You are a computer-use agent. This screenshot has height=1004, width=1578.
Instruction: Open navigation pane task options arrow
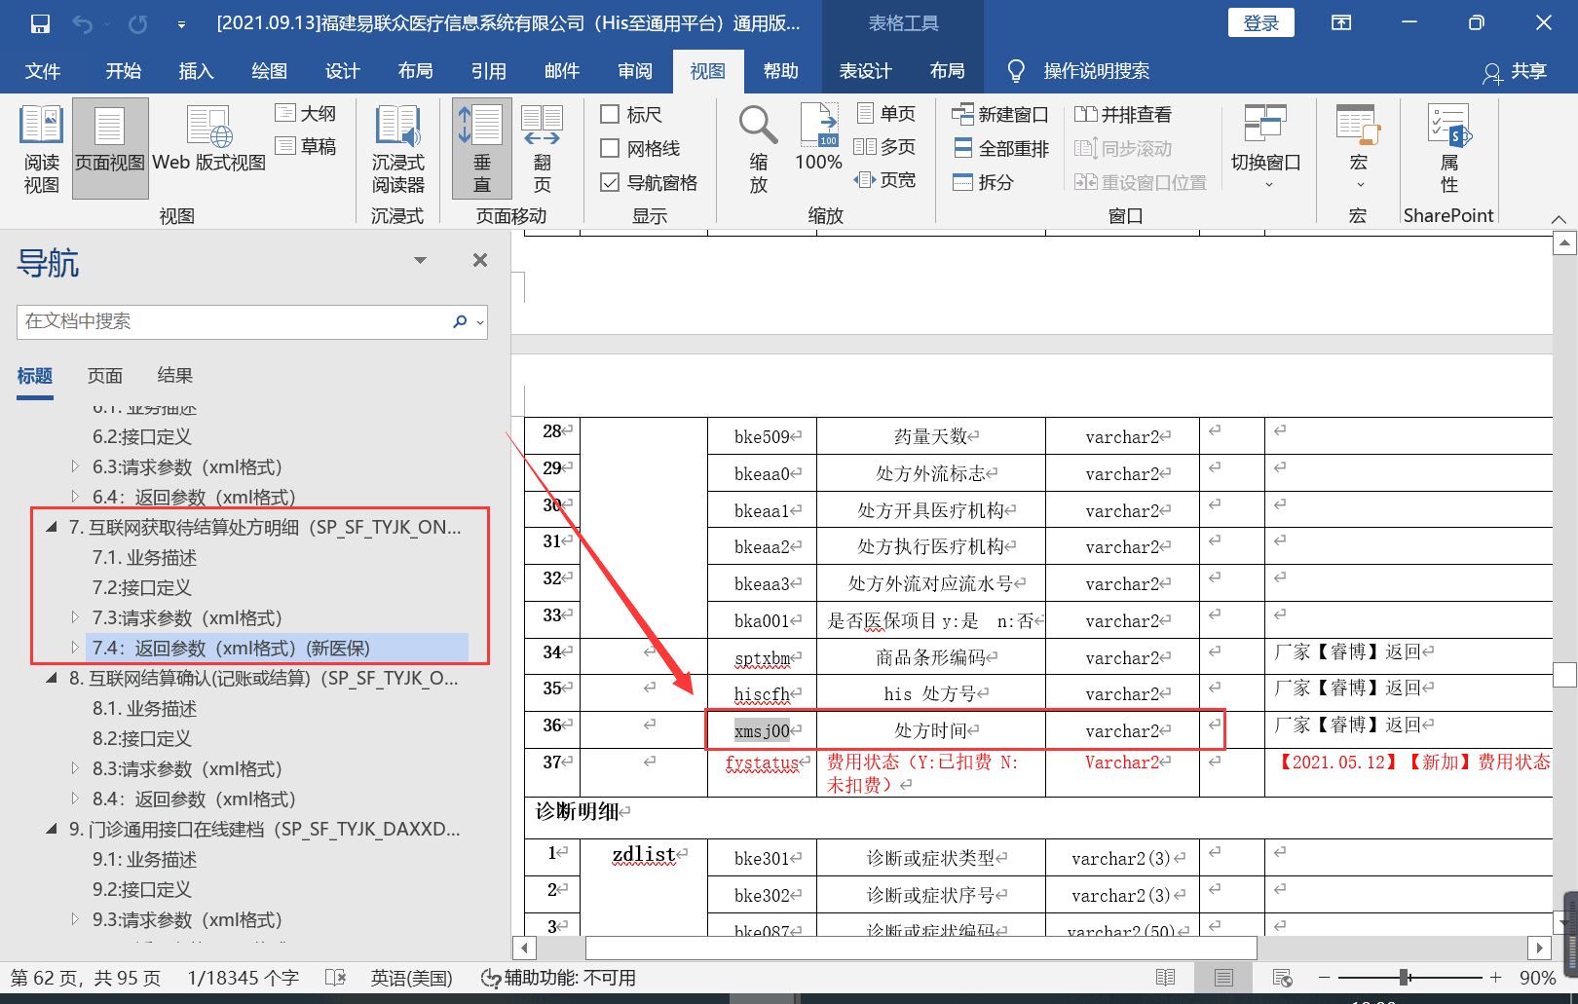click(x=420, y=260)
